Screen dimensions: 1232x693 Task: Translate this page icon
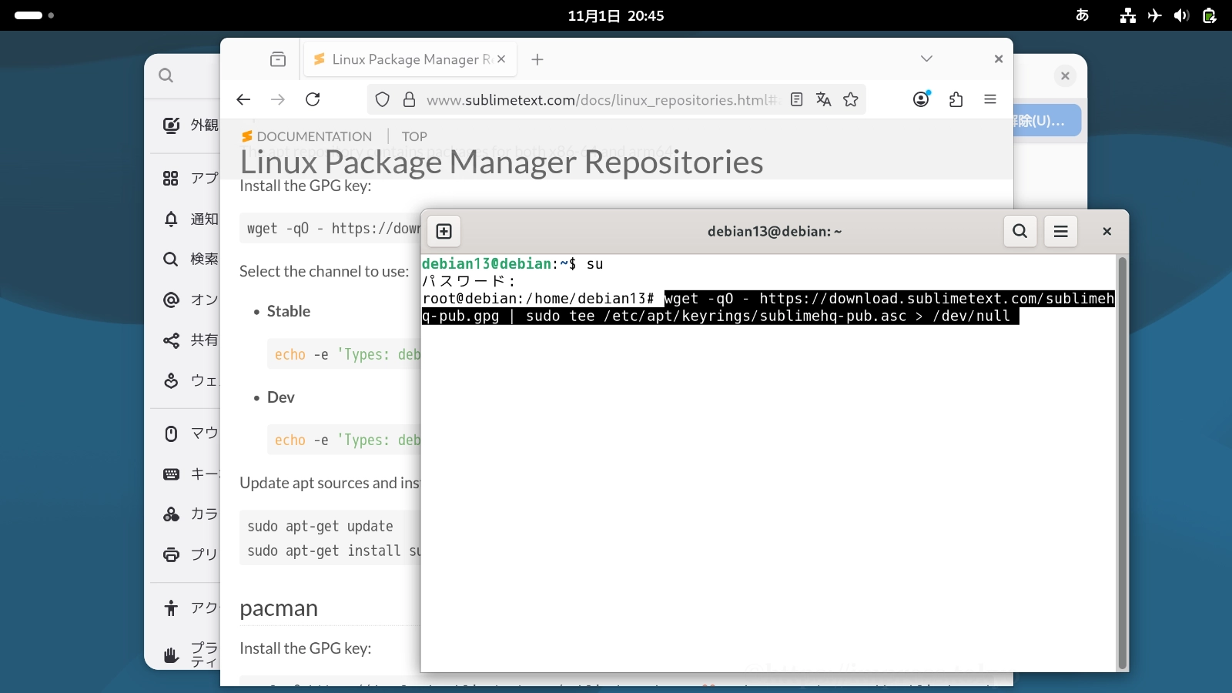point(824,99)
